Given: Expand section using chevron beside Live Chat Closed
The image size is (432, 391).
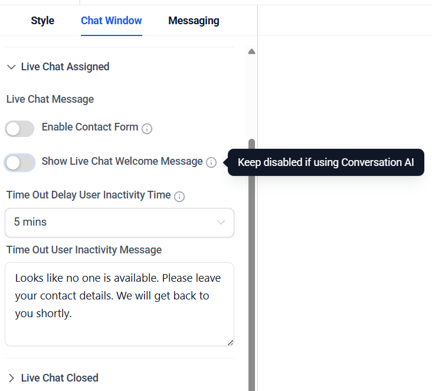Looking at the screenshot, I should 11,378.
